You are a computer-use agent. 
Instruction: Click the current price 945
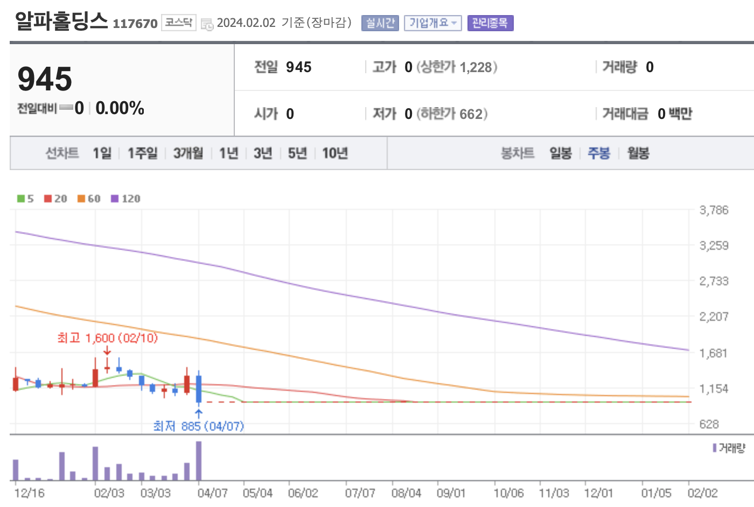pyautogui.click(x=45, y=79)
